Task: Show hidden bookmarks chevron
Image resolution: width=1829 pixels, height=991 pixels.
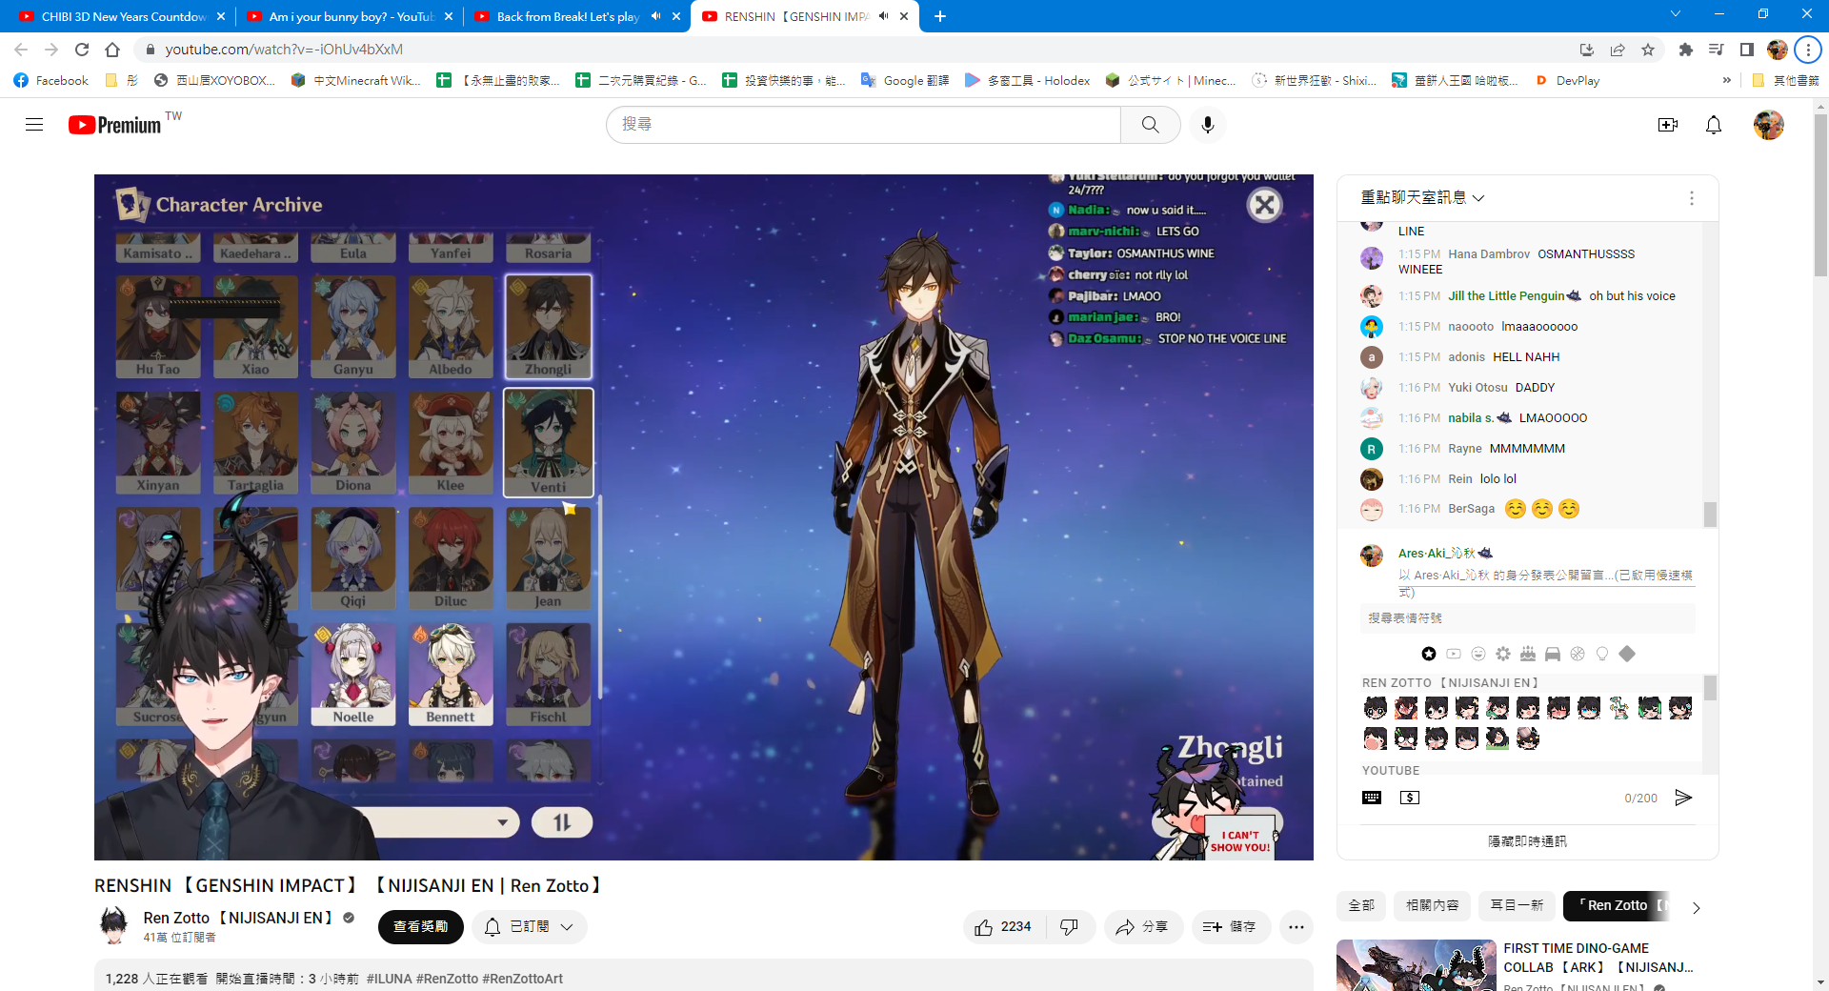Action: 1727,81
